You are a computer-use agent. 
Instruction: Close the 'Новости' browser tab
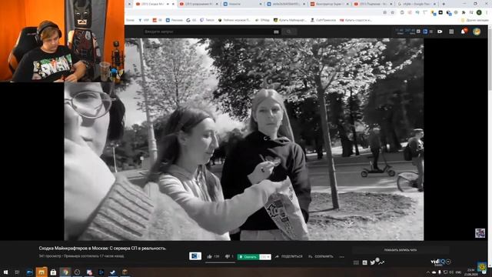261,4
